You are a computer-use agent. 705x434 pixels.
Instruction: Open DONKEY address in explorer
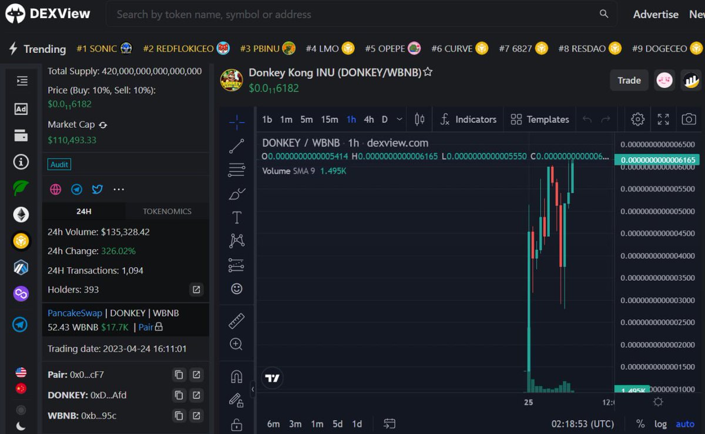[x=197, y=395]
